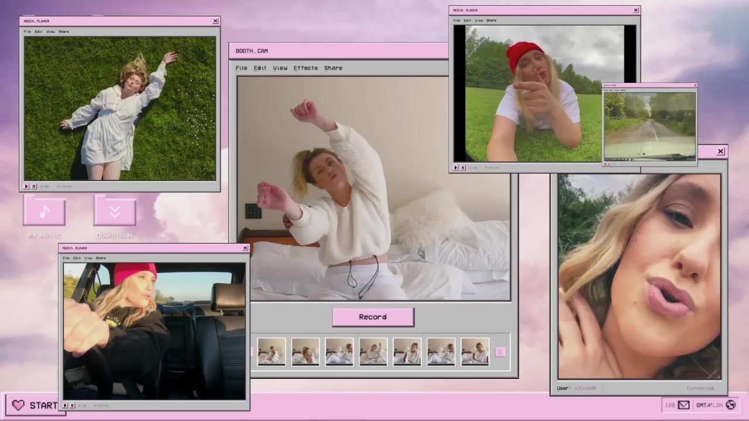Select the second snapshot thumbnail in filmstrip
This screenshot has width=749, height=421.
305,352
